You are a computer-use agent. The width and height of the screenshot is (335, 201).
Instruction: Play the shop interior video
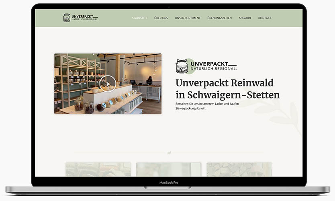(x=108, y=84)
